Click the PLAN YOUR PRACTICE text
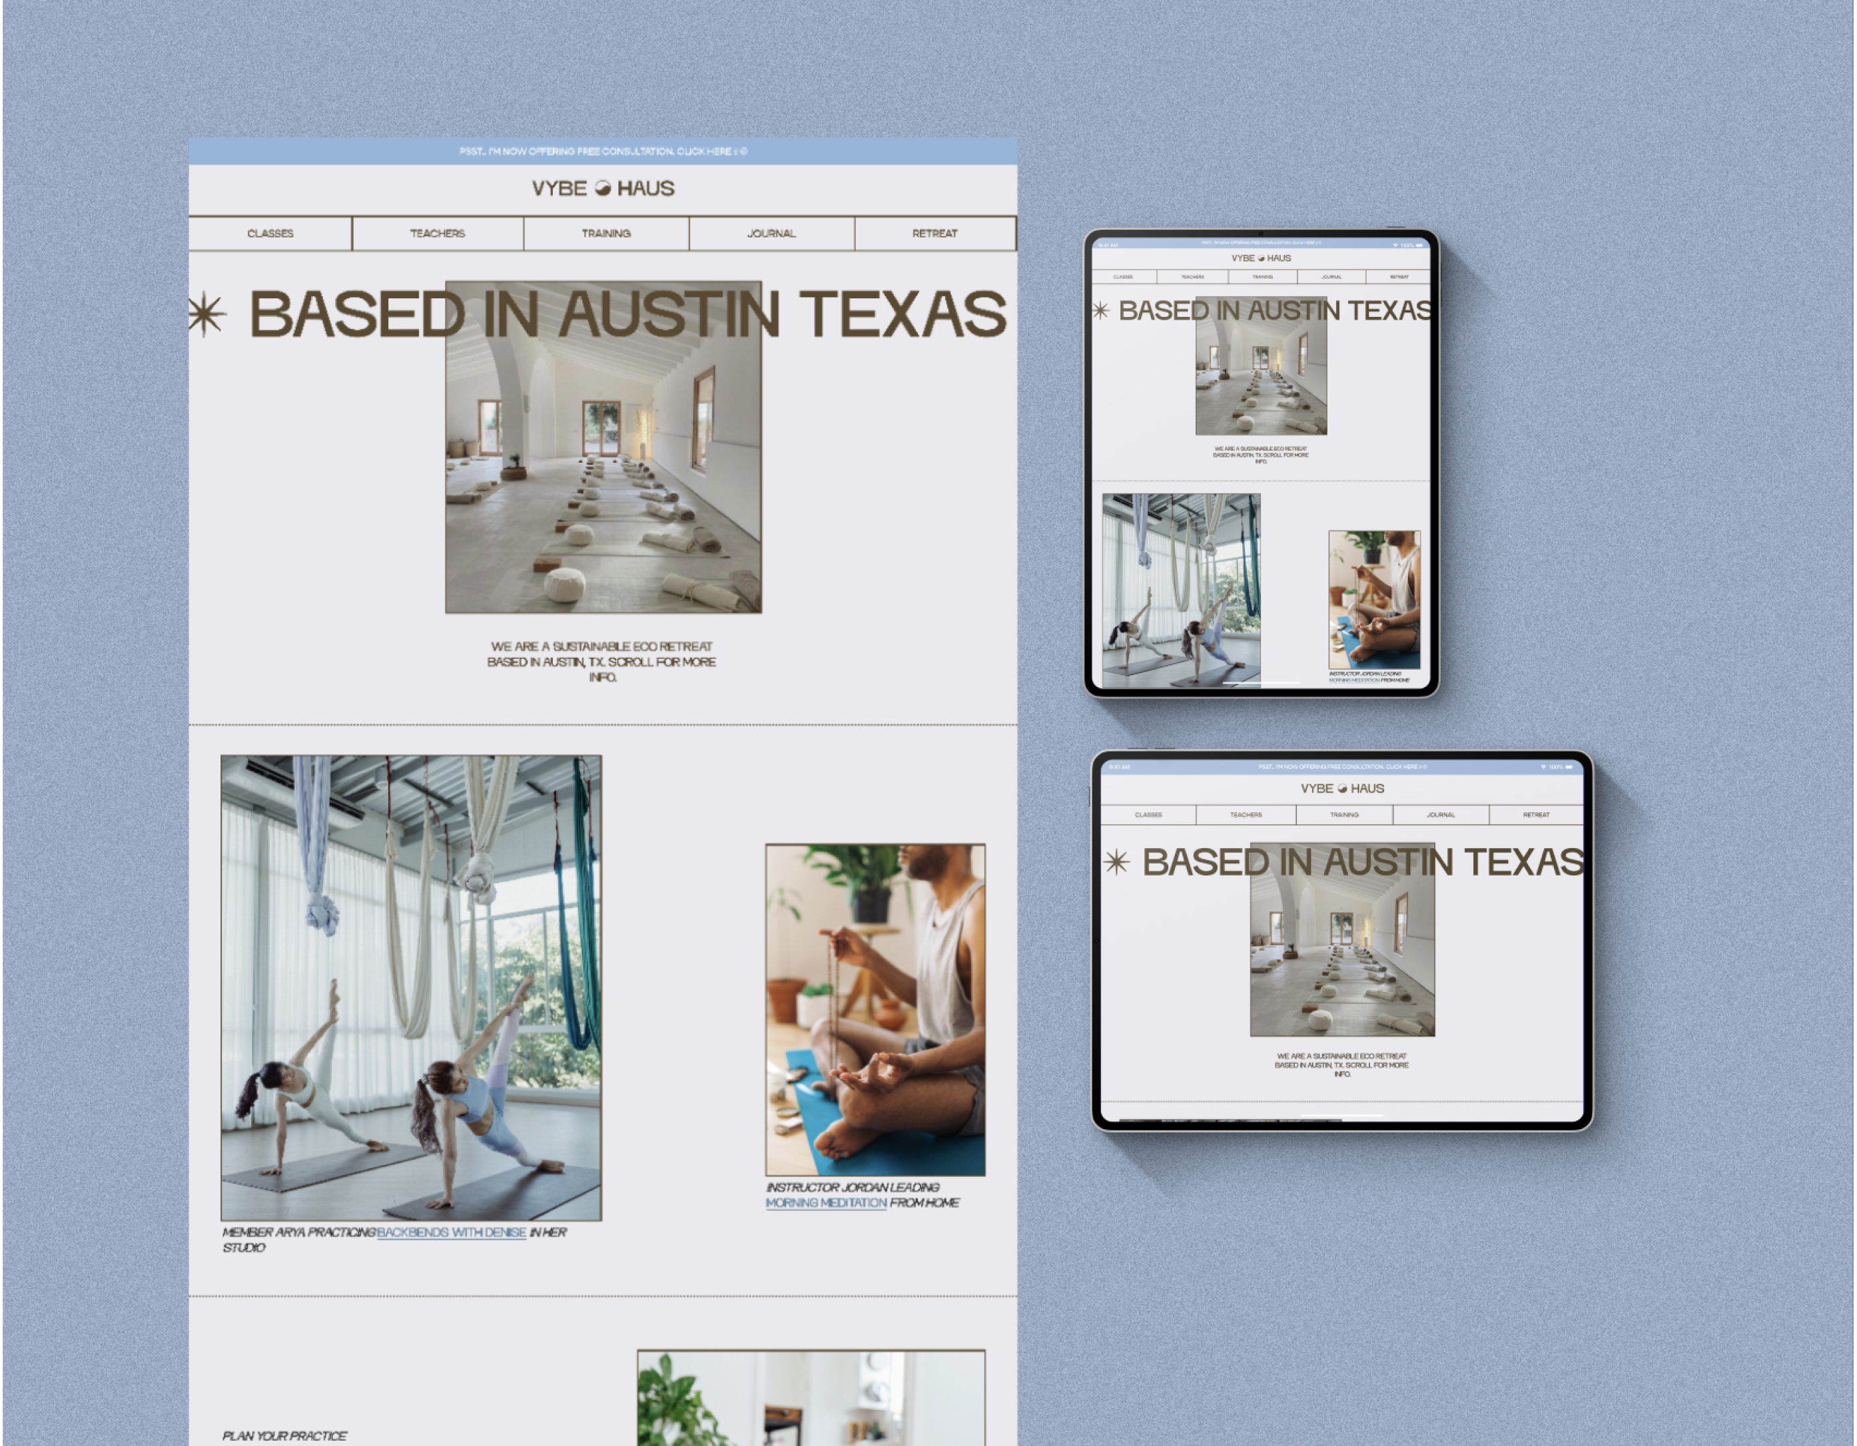The image size is (1857, 1446). click(284, 1436)
